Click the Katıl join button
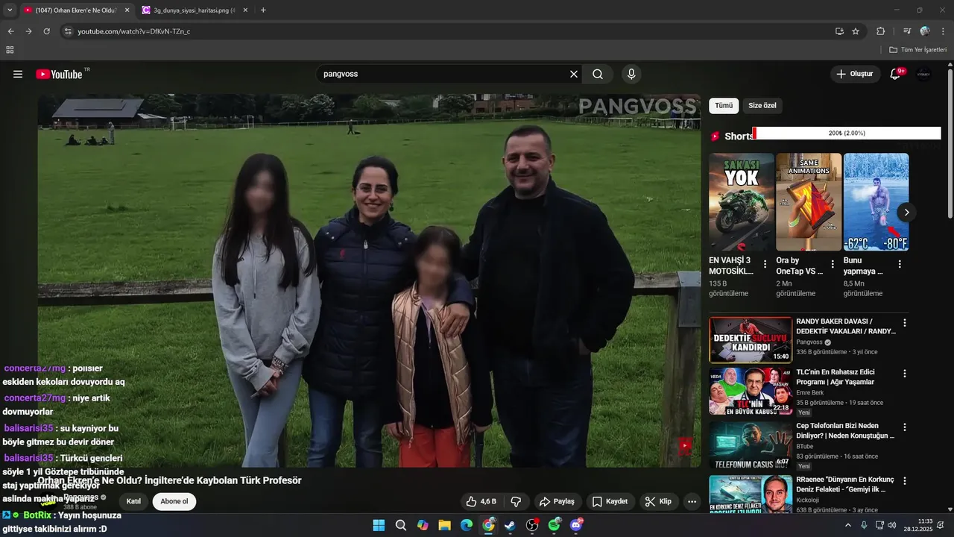 click(133, 501)
